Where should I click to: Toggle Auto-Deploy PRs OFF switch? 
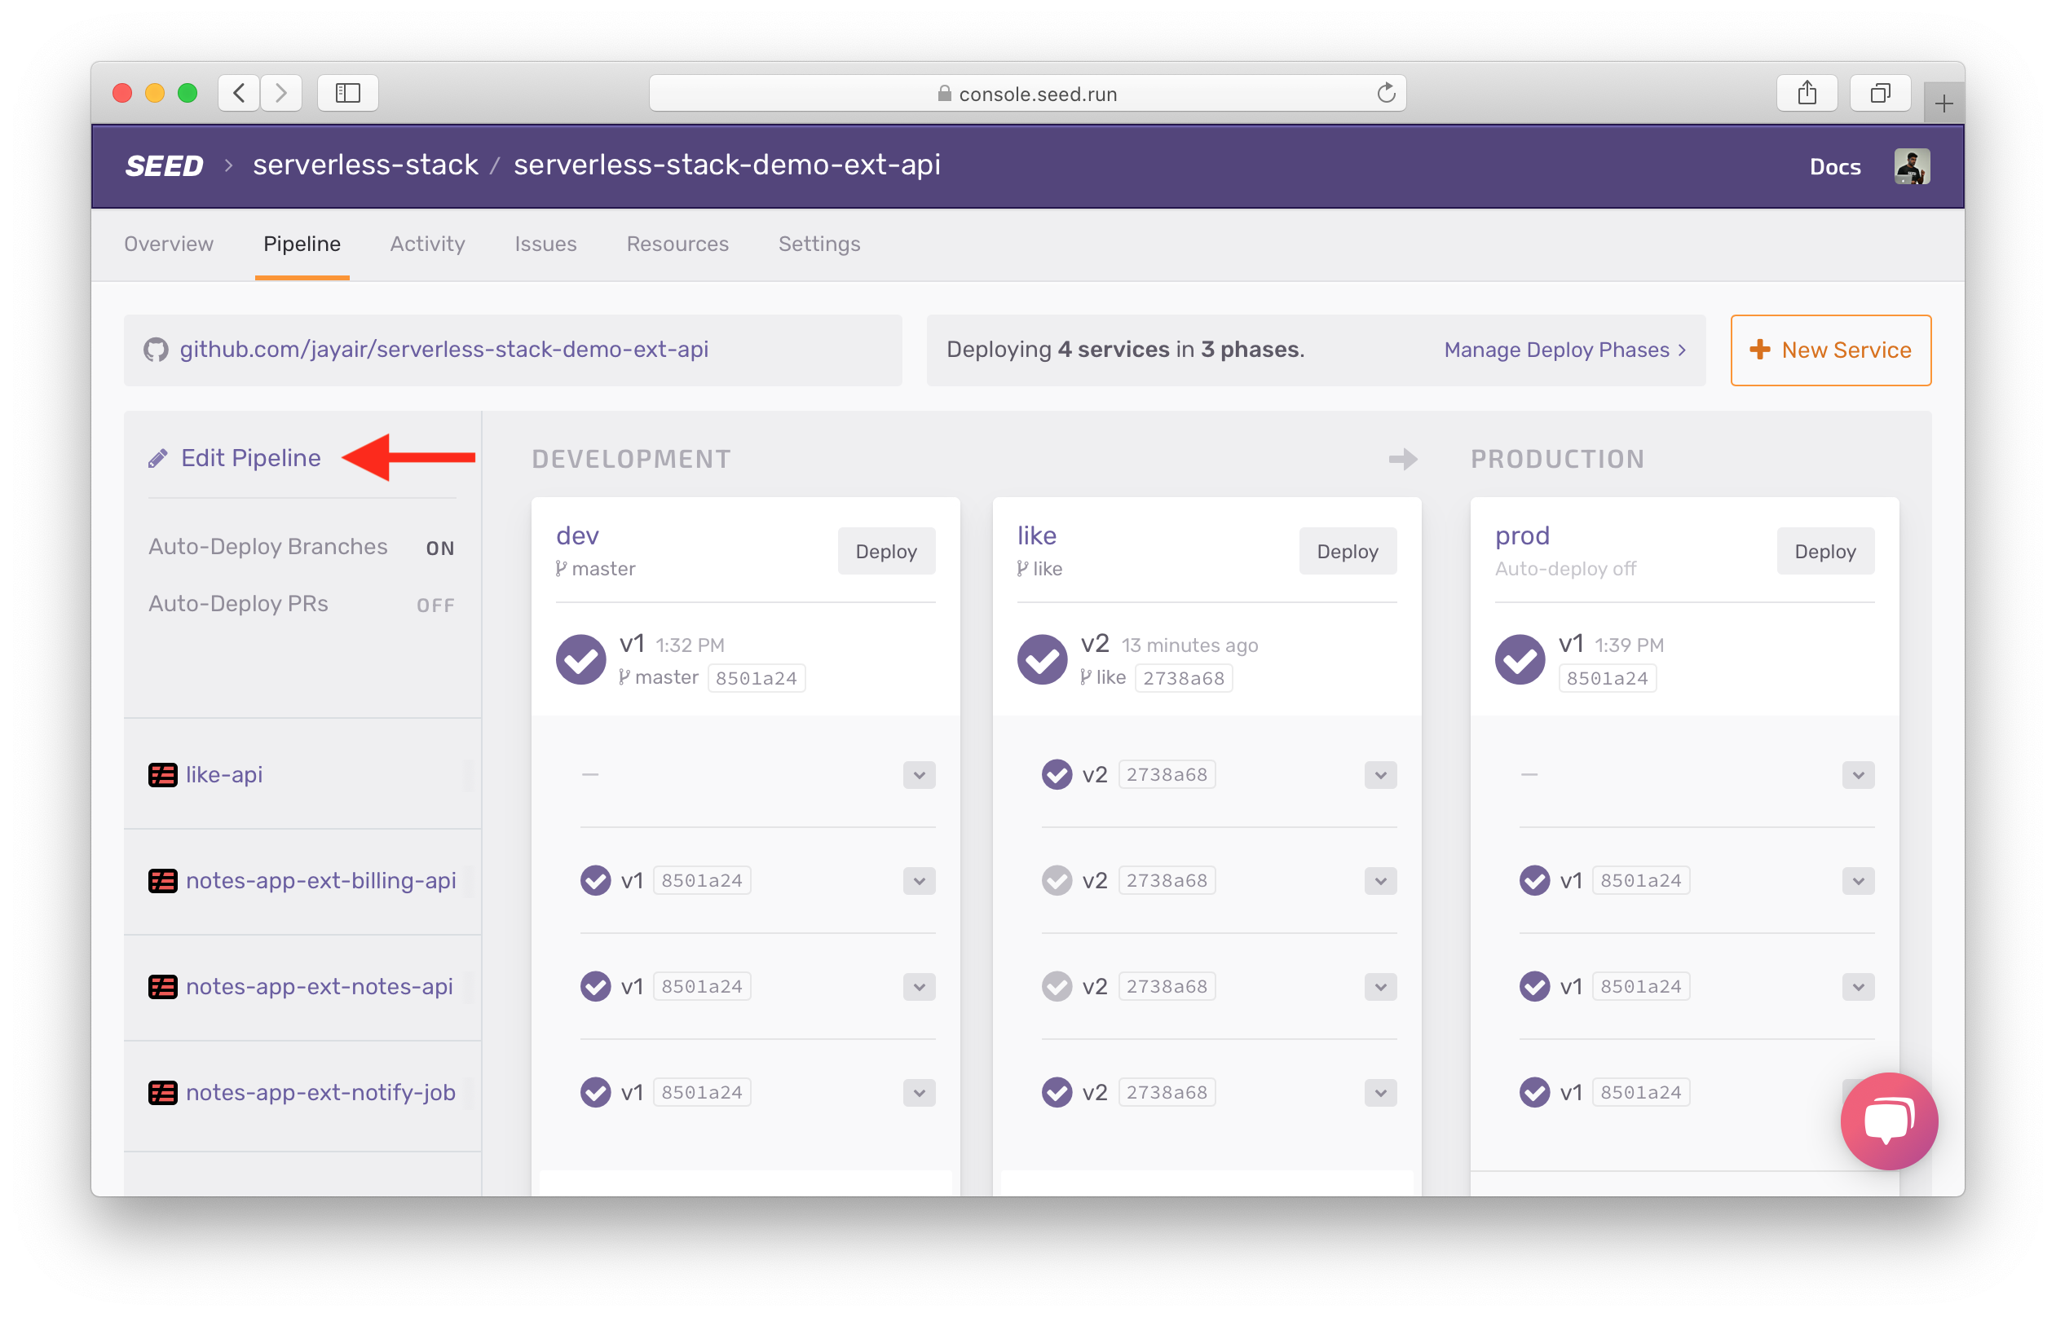coord(436,604)
